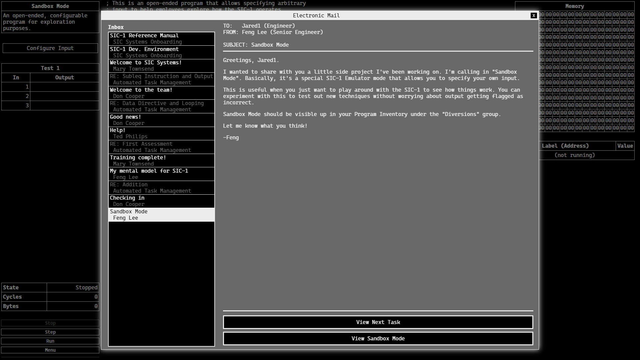Open the Sandbox Mode email viewer

(x=161, y=215)
